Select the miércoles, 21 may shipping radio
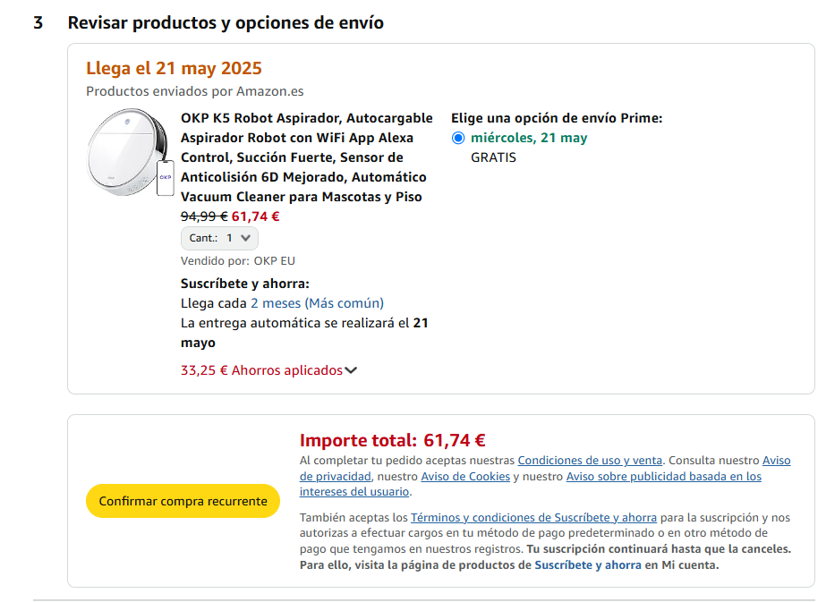 tap(458, 138)
